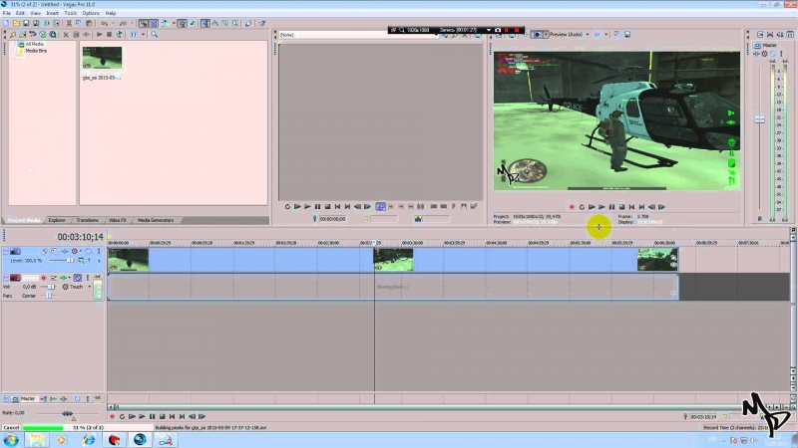Click the Undo arrow icon
Screen dimensions: 798x448
pyautogui.click(x=104, y=23)
